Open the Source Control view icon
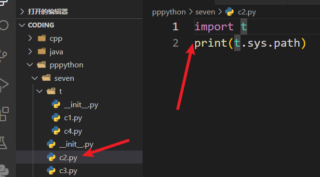Image resolution: width=320 pixels, height=177 pixels. (x=3, y=55)
